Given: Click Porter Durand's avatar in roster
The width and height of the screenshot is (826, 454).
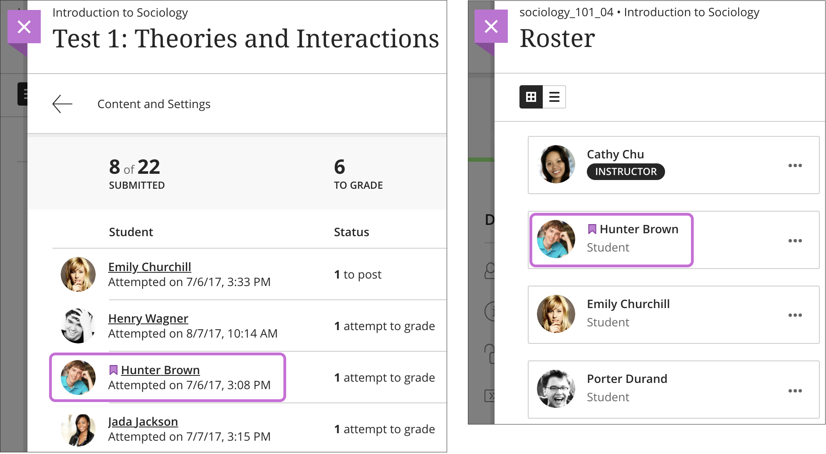Looking at the screenshot, I should pos(556,389).
